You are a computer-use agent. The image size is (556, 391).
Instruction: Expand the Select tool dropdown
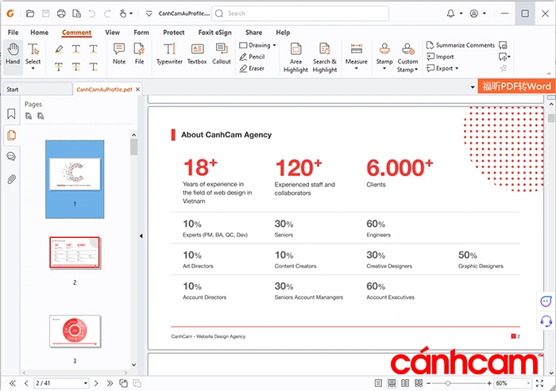[33, 68]
